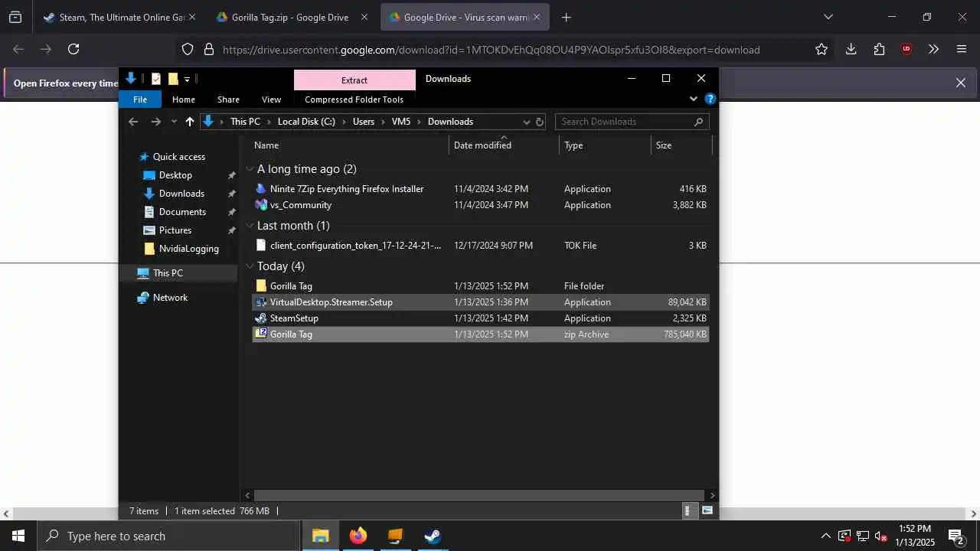Open Documents in the navigation pane
980x551 pixels.
182,212
